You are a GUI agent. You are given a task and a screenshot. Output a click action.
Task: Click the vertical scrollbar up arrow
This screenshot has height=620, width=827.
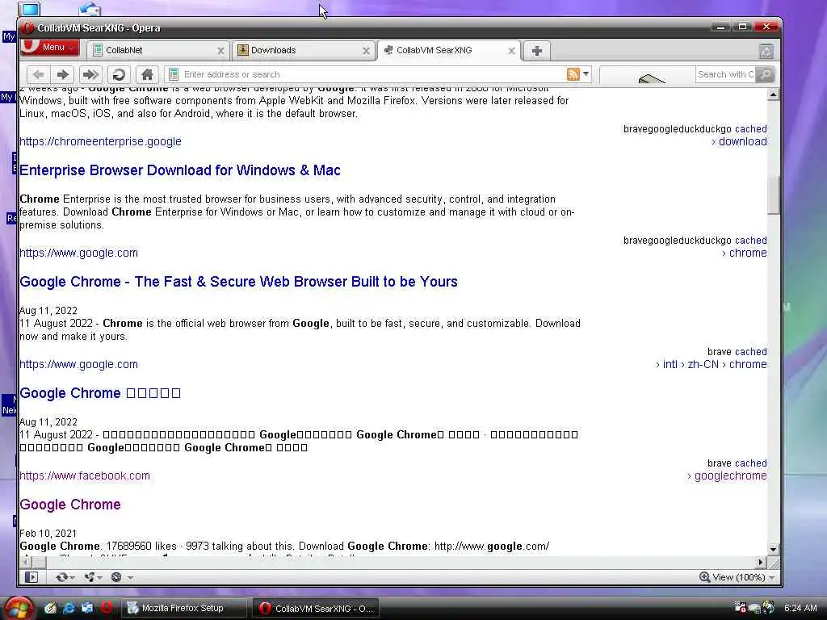(773, 95)
